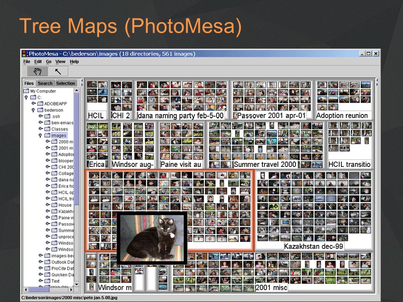Open the Help menu

[74, 62]
